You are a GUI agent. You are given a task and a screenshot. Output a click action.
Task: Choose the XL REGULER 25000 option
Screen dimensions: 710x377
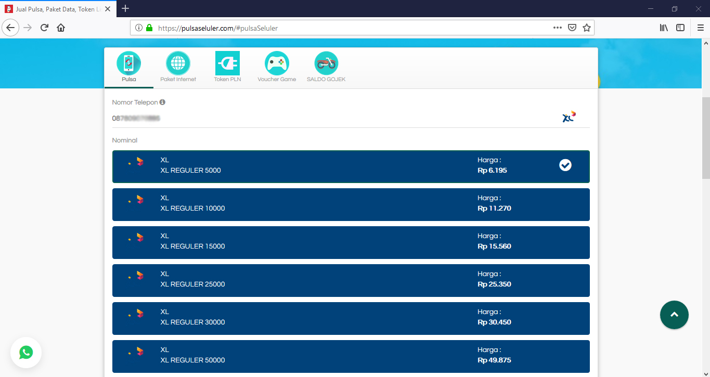pyautogui.click(x=351, y=280)
